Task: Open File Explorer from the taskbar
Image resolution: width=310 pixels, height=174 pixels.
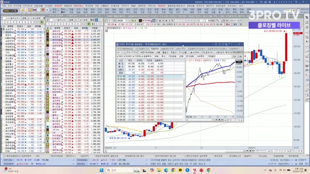Action: [159, 170]
